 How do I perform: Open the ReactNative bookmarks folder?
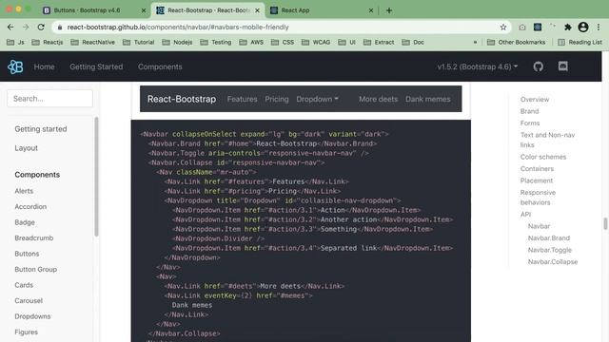point(93,42)
